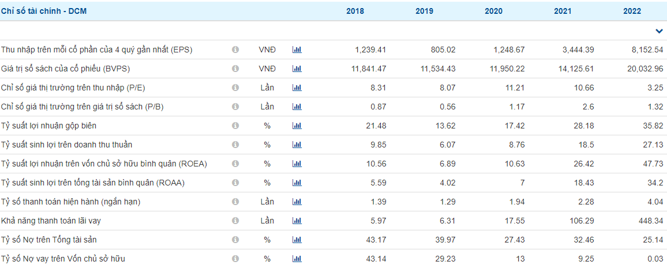
Task: Show the bar chart for the P/B row
Action: click(297, 107)
